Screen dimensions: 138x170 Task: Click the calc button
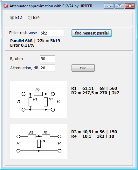(83, 68)
